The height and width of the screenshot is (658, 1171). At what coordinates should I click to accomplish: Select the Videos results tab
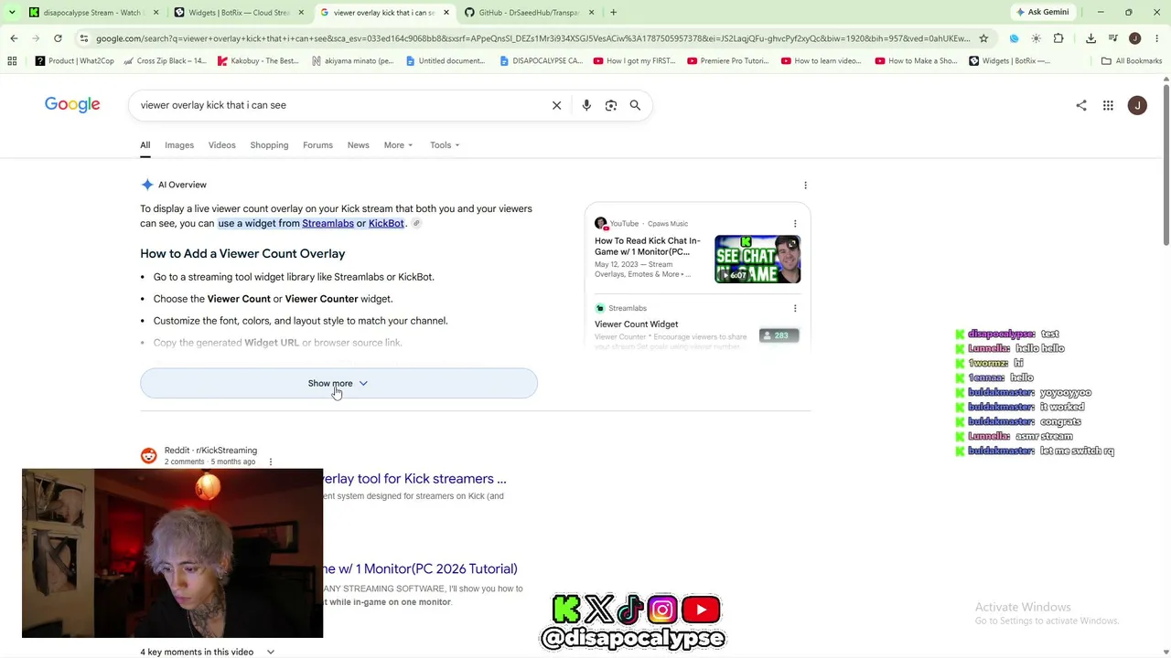pos(221,145)
